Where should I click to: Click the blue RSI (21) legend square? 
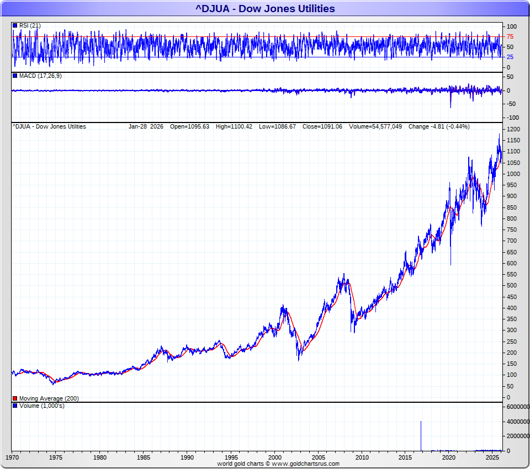15,25
